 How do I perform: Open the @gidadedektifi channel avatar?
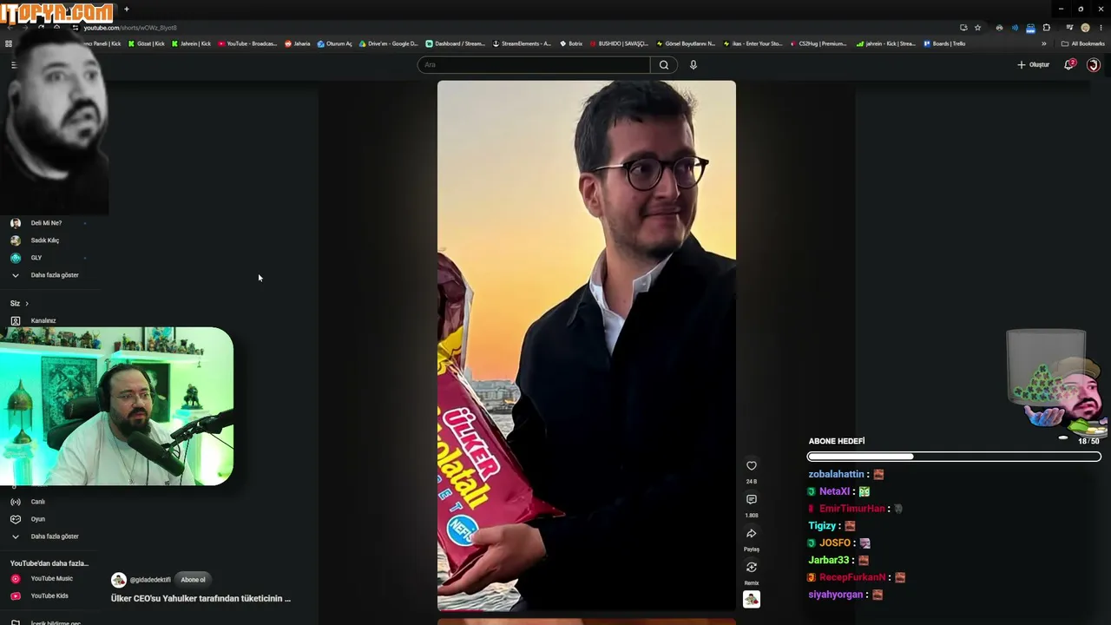(119, 580)
